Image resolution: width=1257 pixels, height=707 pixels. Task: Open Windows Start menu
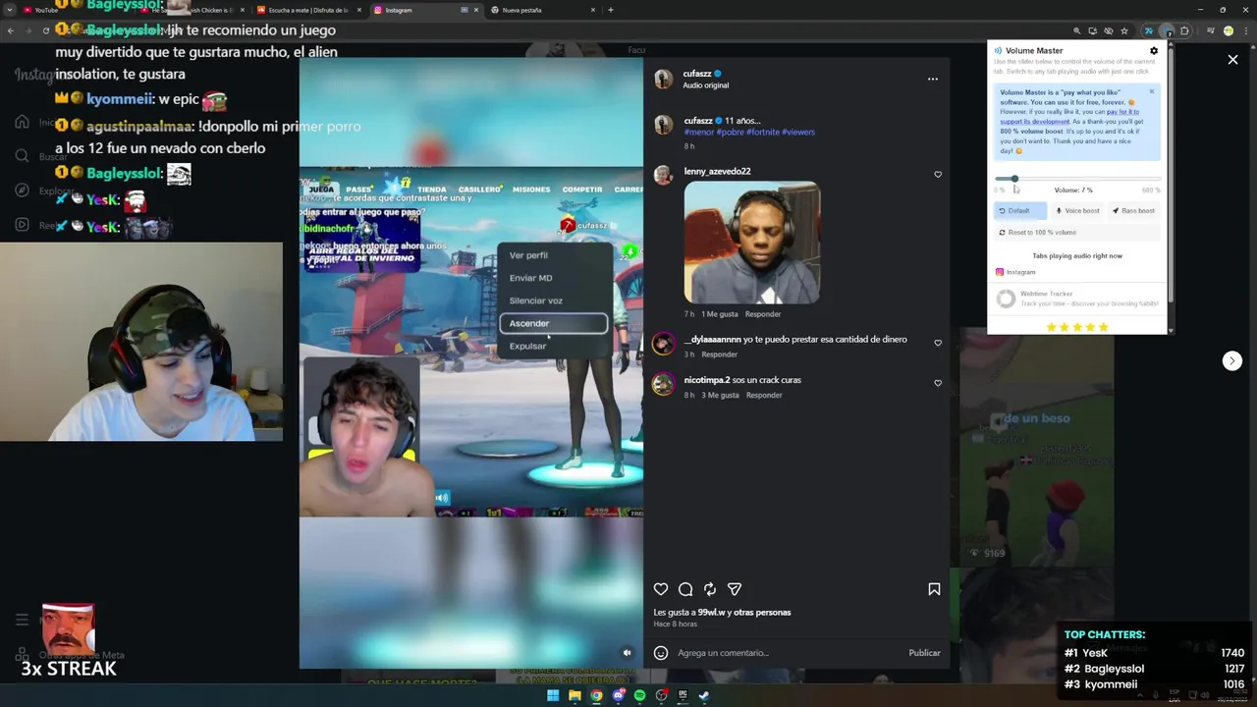tap(553, 695)
